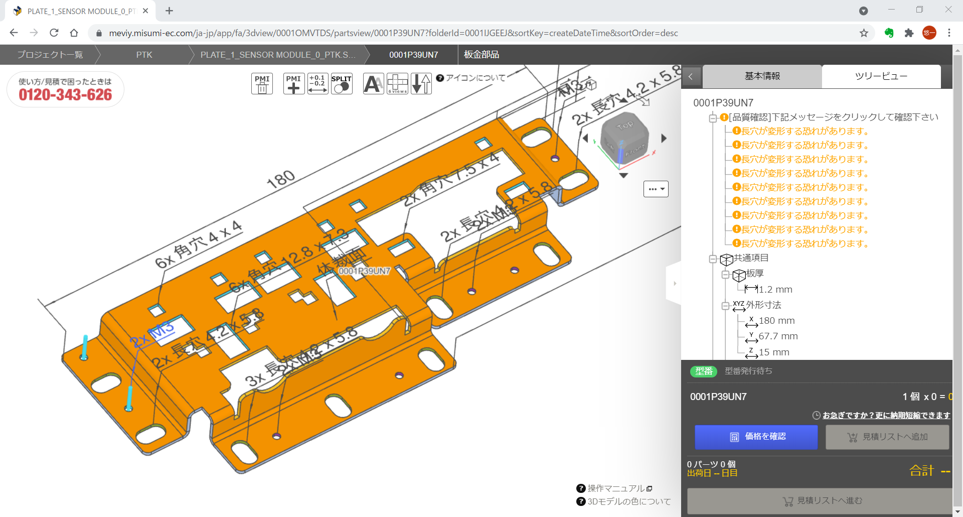This screenshot has width=963, height=517.
Task: Select the Z 15 mm dimension row
Action: pyautogui.click(x=768, y=352)
